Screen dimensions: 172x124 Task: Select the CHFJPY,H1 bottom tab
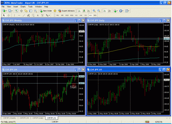click(51, 118)
